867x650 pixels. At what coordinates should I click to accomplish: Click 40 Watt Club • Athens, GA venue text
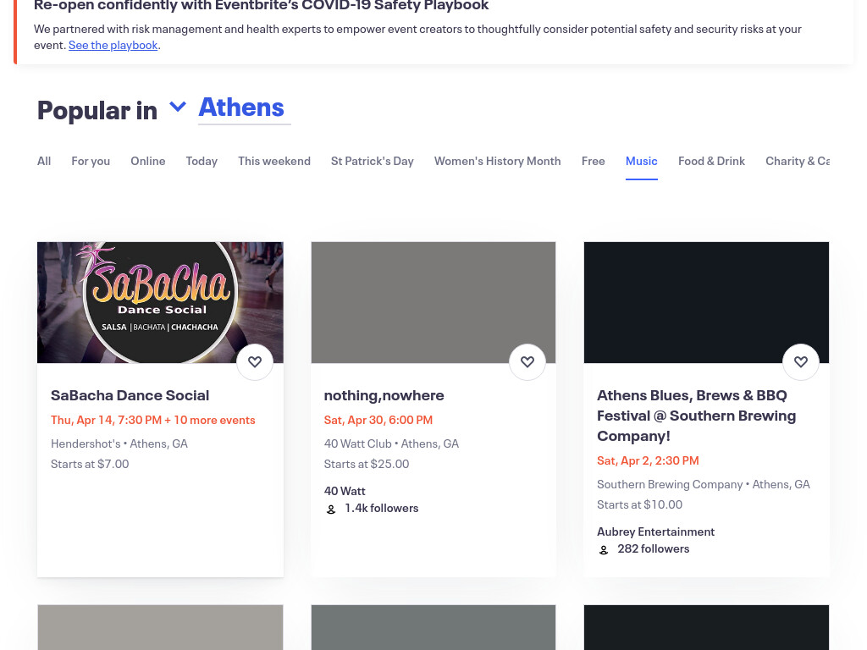391,443
